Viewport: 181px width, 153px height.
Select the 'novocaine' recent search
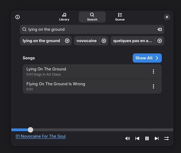87,41
